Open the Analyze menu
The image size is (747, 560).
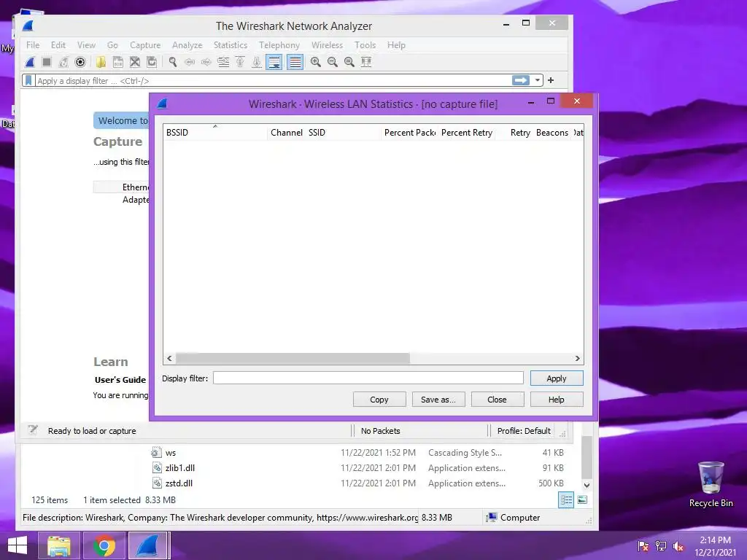[187, 45]
